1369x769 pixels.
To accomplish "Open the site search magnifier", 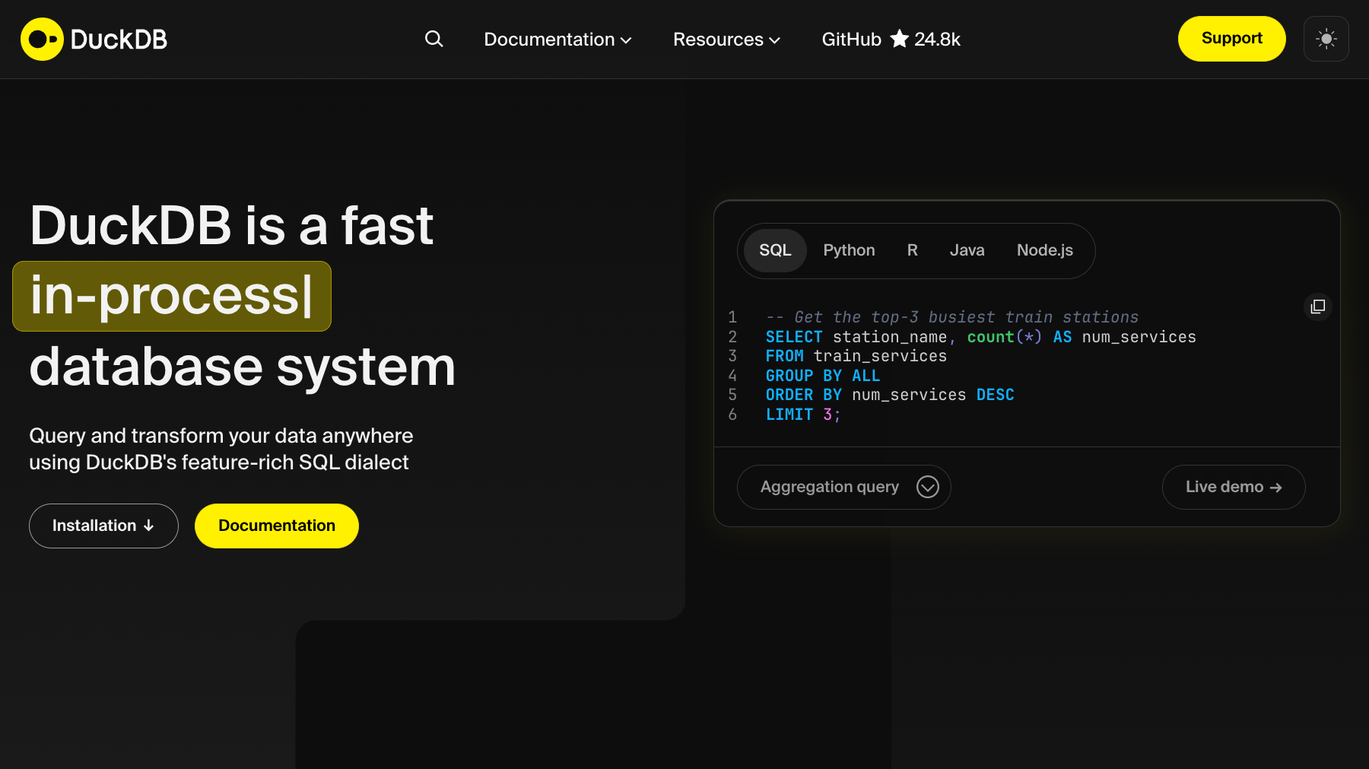I will click(x=434, y=39).
